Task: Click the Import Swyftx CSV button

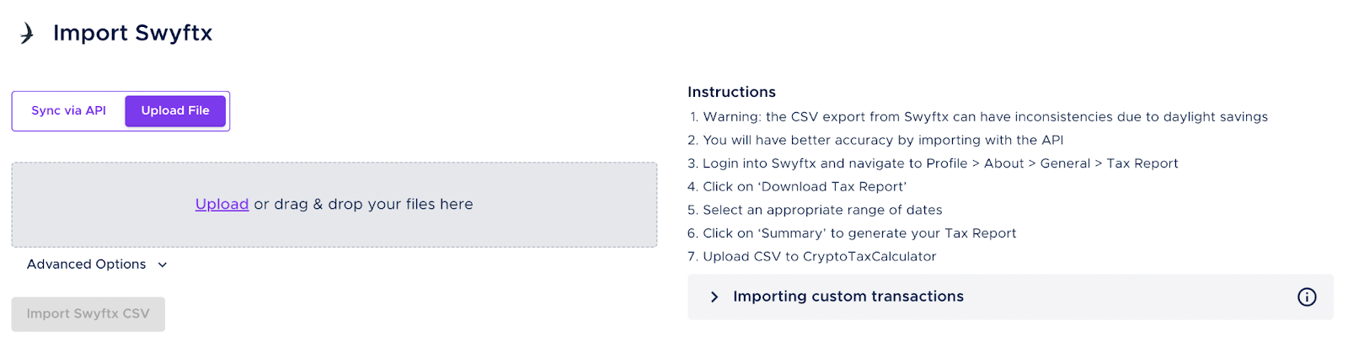Action: (x=88, y=313)
